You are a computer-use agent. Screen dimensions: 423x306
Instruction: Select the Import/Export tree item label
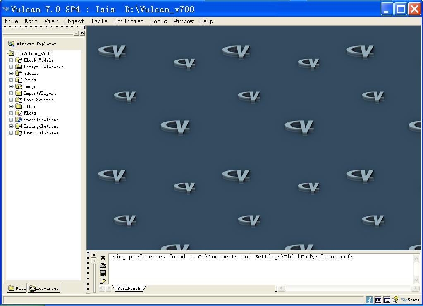pos(40,93)
